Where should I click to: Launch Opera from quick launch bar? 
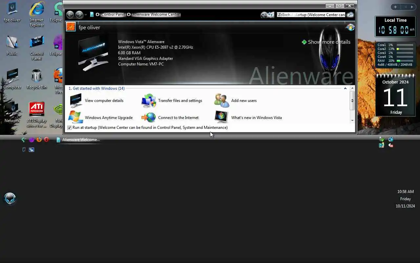tap(46, 140)
